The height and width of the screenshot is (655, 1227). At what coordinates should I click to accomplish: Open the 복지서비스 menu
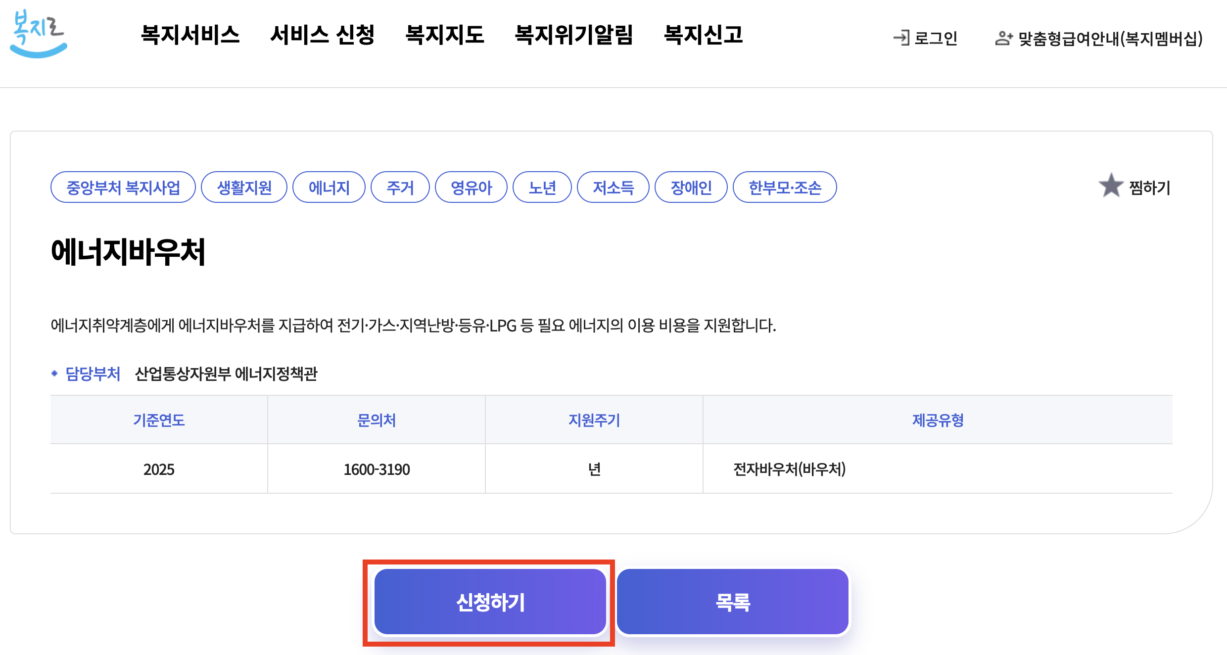(x=190, y=35)
